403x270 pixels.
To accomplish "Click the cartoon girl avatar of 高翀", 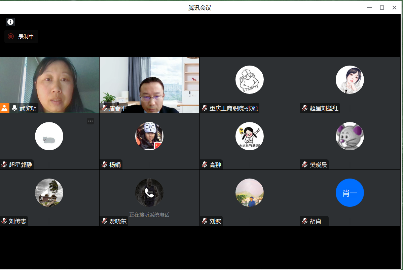I will (250, 136).
